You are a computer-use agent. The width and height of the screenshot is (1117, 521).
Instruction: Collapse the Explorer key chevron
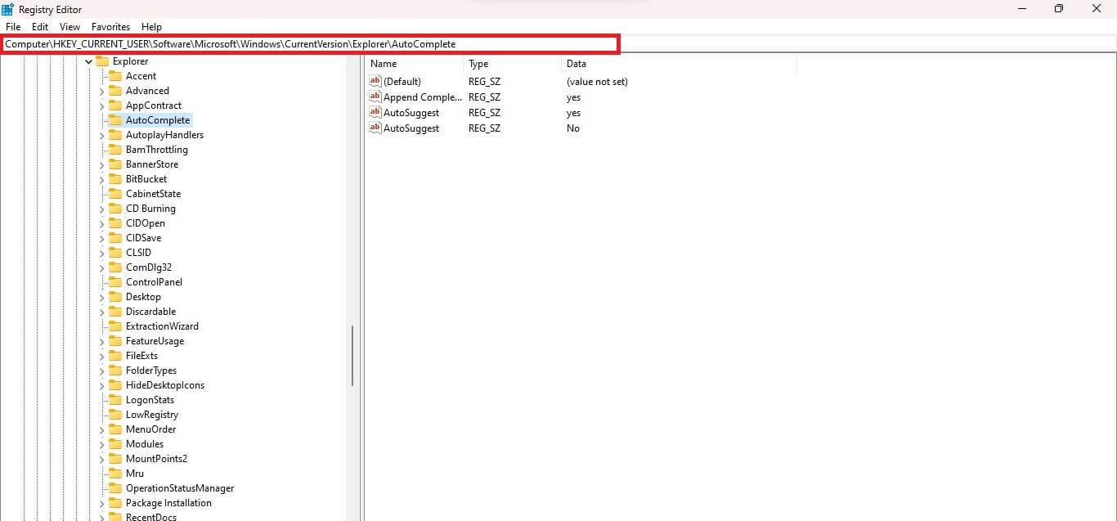(89, 61)
